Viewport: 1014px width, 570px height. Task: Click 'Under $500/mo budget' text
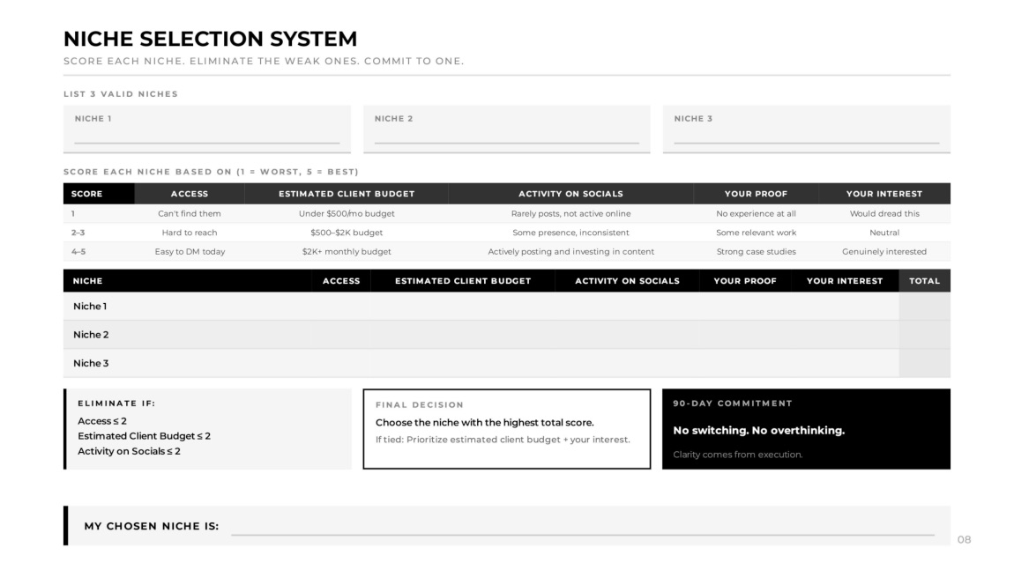coord(347,213)
